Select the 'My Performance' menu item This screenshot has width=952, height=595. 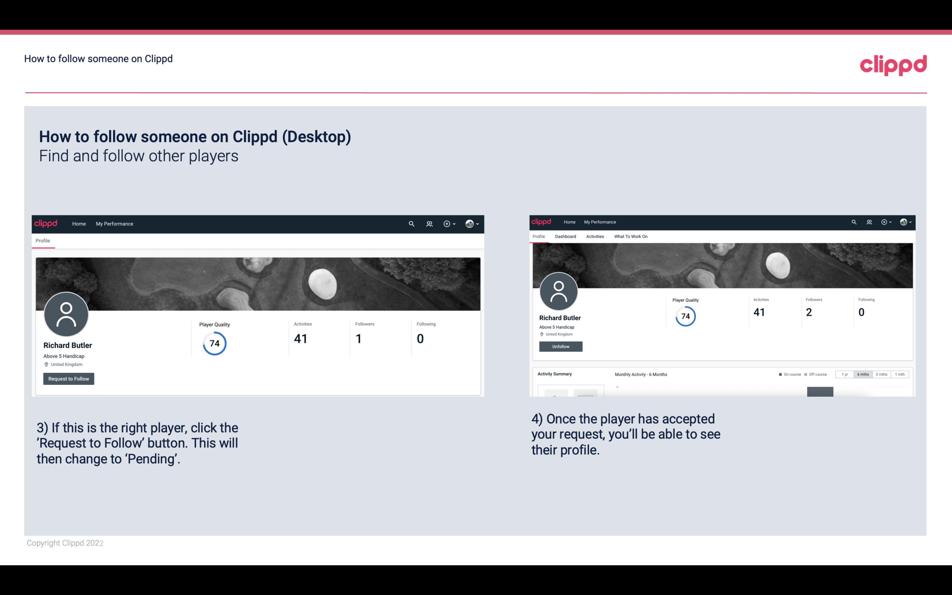coord(114,223)
